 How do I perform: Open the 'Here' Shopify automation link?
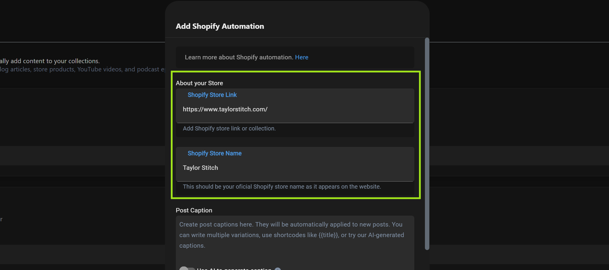(x=301, y=57)
